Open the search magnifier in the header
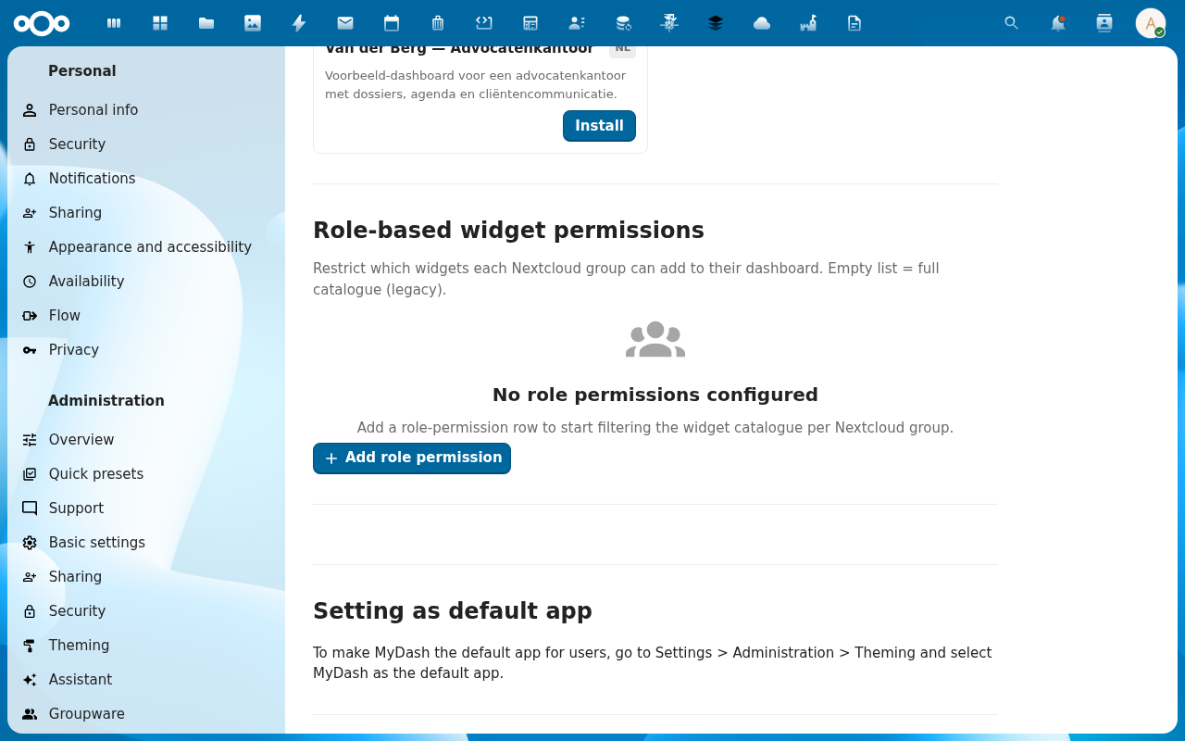This screenshot has height=741, width=1185. pos(1012,23)
